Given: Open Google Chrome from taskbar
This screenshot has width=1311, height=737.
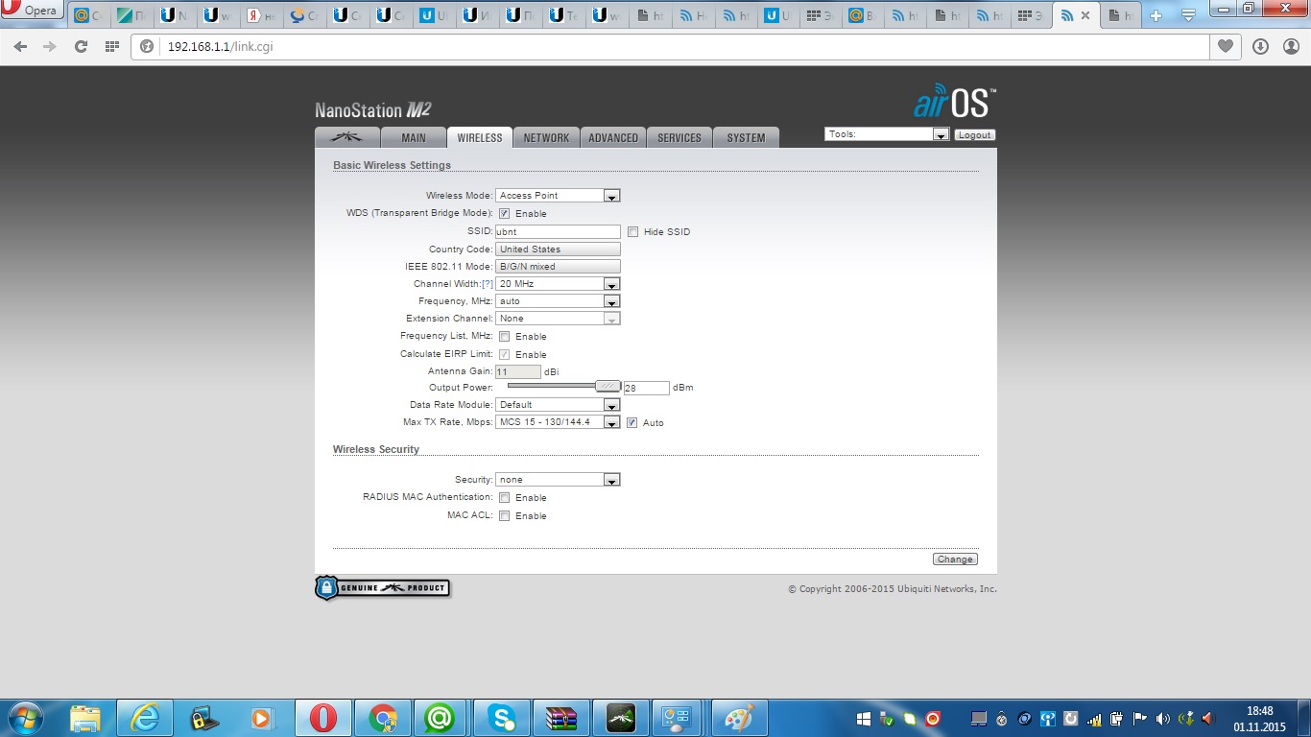Looking at the screenshot, I should point(383,718).
